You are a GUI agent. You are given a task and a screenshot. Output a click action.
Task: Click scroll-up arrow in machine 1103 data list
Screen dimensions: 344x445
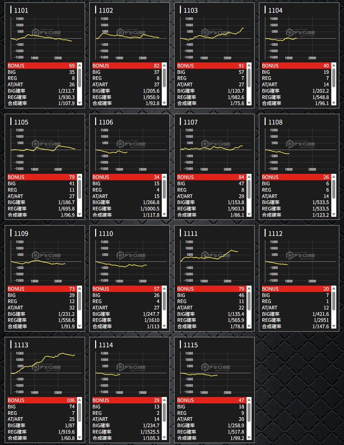pyautogui.click(x=249, y=65)
